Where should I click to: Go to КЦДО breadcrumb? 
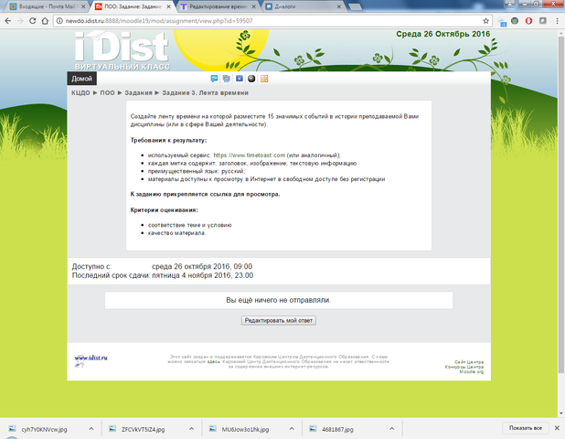[80, 93]
